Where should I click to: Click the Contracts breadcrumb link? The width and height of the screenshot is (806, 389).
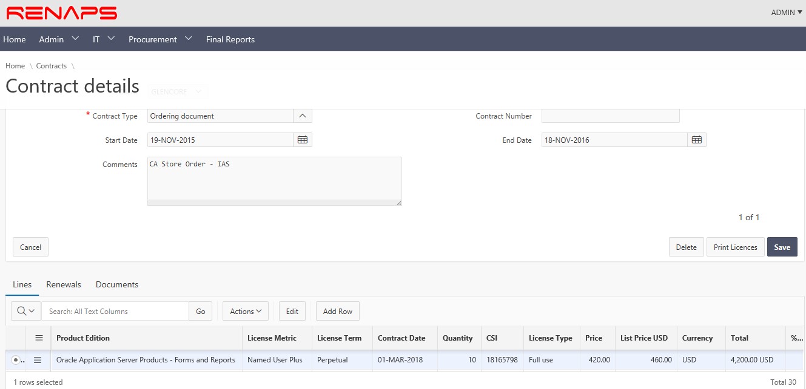pos(52,66)
